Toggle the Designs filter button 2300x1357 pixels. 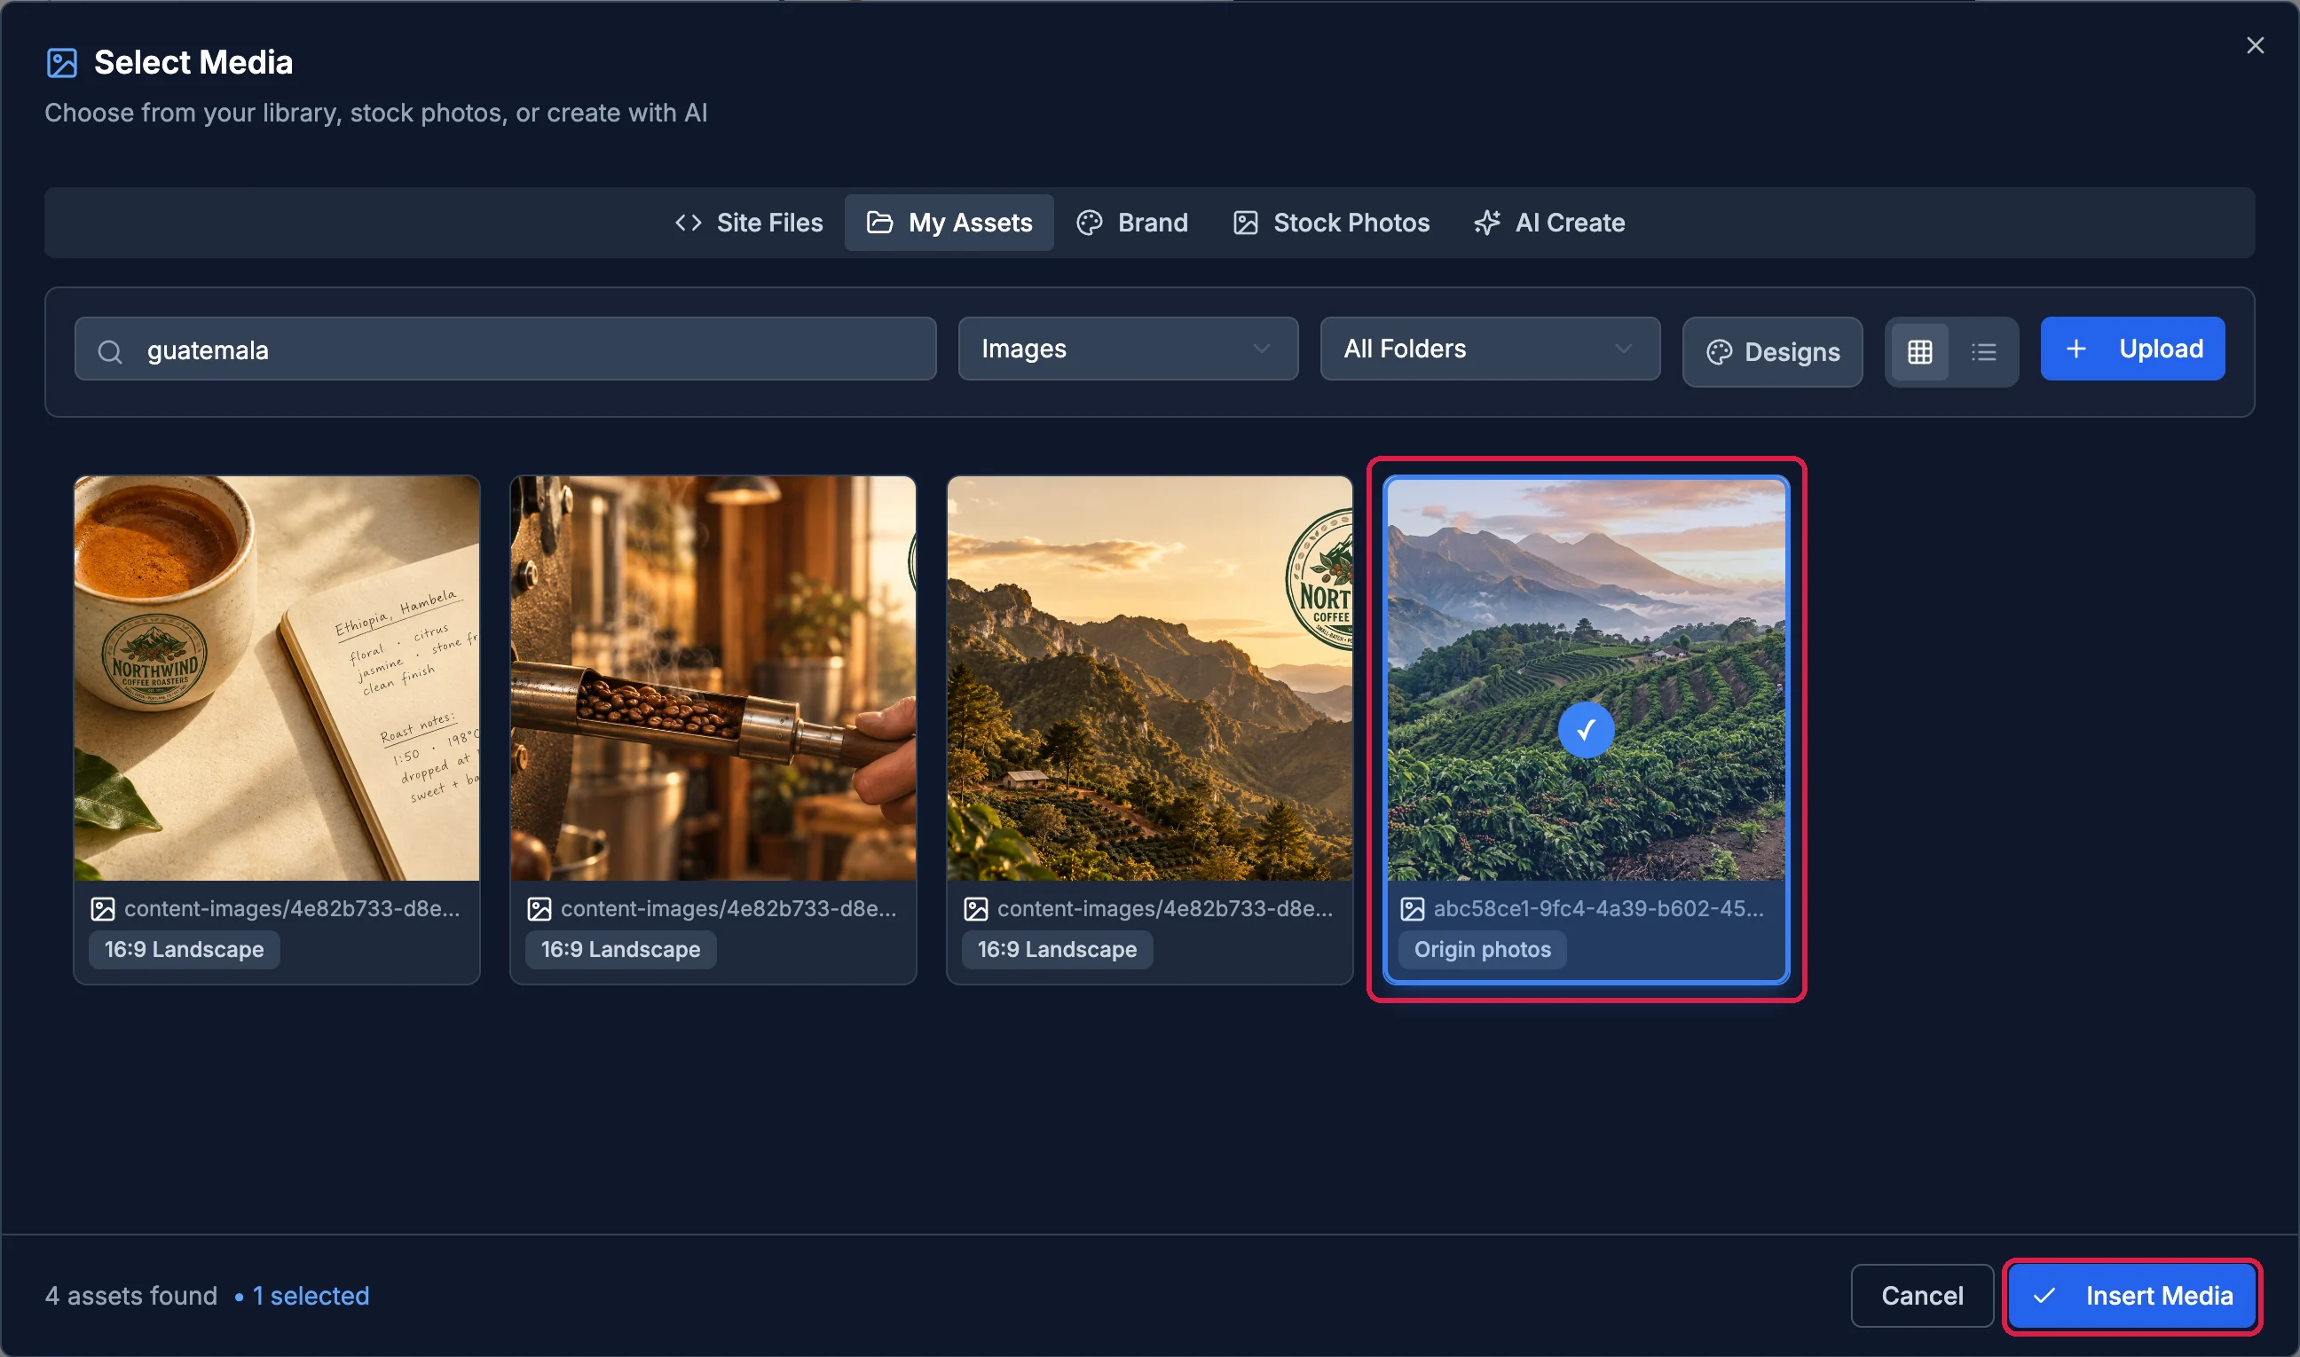[x=1771, y=352]
